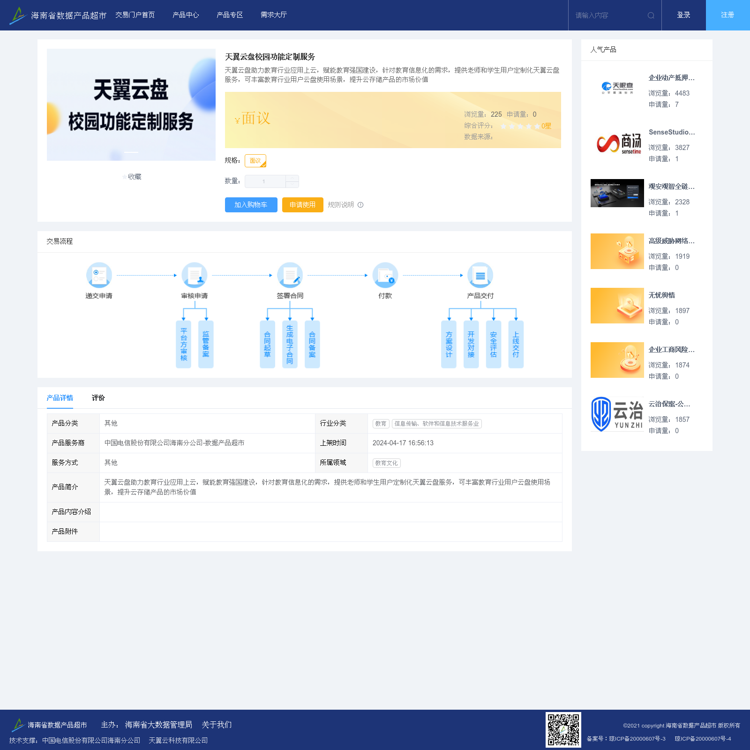
Task: Open the 琼ICP备20000607号-3 record link
Action: tap(637, 739)
